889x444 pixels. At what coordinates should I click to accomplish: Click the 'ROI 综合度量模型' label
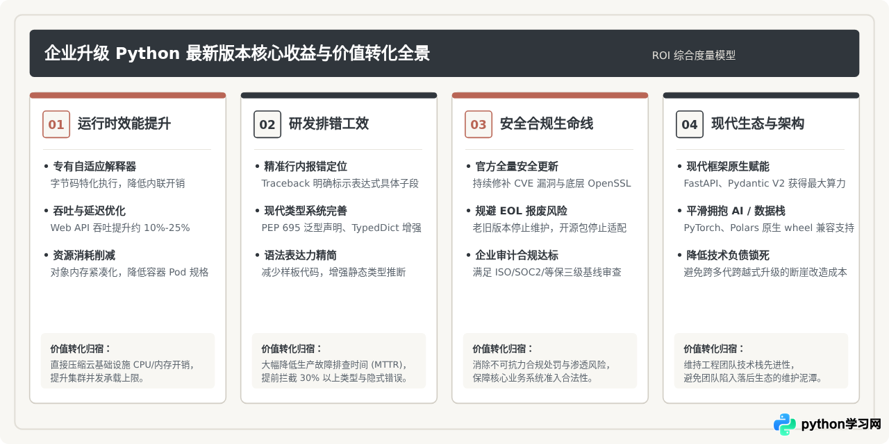(x=694, y=55)
